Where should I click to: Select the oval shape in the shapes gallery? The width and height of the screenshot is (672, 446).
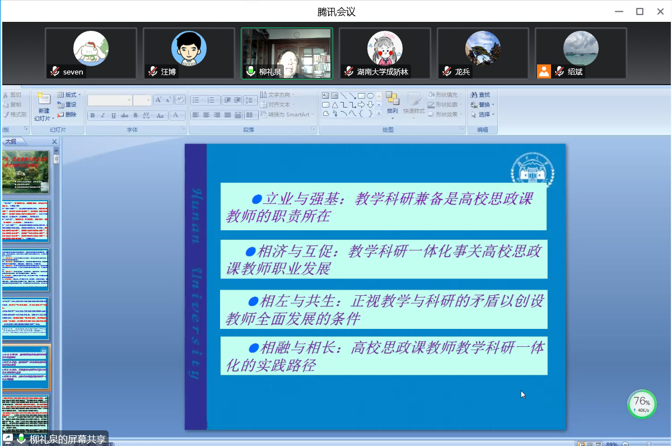click(x=370, y=95)
